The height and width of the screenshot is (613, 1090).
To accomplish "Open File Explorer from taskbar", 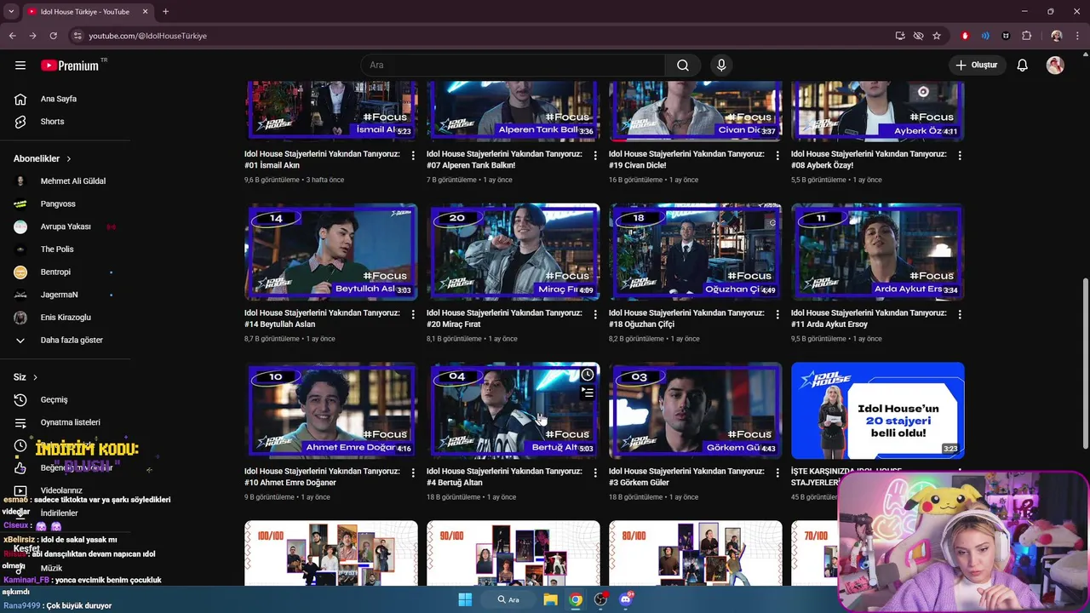I will point(550,599).
